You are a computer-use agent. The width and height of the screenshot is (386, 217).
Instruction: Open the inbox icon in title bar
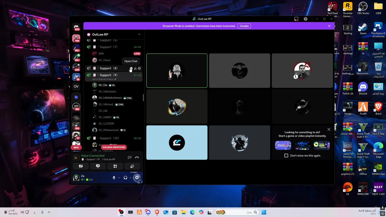coord(296,19)
